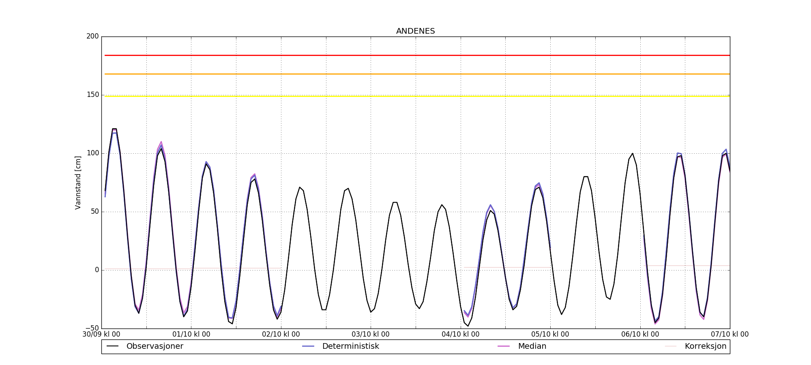This screenshot has width=811, height=365.
Task: Click the Deterministisk legend label
Action: tap(350, 346)
